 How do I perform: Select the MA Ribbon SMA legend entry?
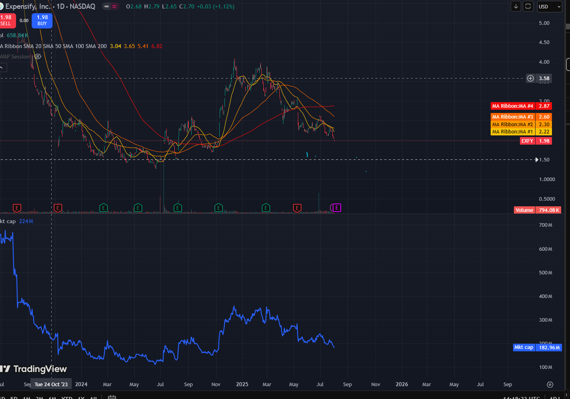[x=53, y=46]
